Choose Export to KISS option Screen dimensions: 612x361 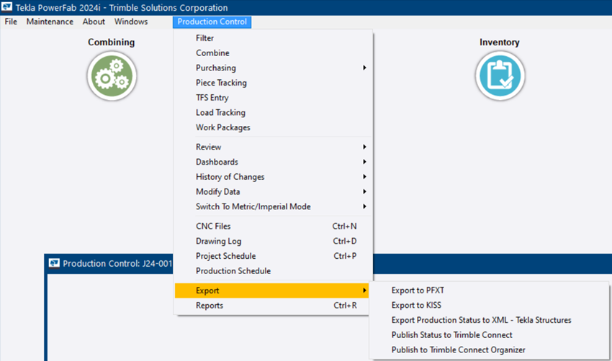click(x=416, y=306)
